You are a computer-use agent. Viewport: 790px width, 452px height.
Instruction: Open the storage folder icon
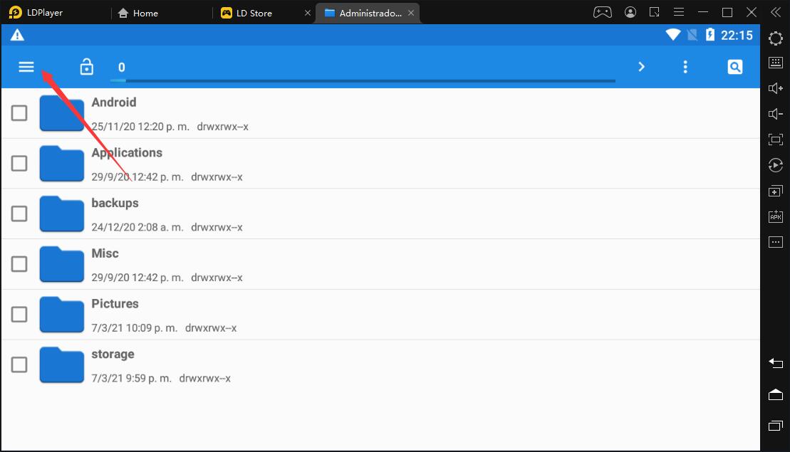click(x=61, y=365)
